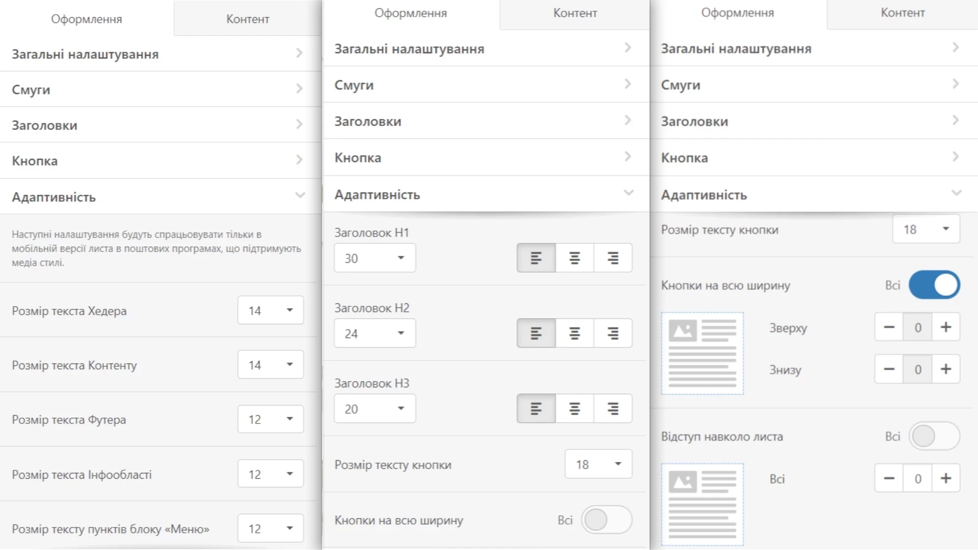Align Заголовок H3 text to center
Image resolution: width=978 pixels, height=550 pixels.
pyautogui.click(x=575, y=408)
